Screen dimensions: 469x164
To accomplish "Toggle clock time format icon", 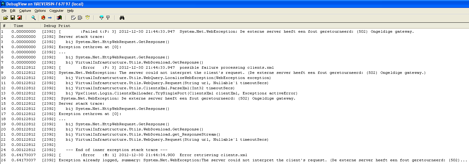I will coord(87,18).
